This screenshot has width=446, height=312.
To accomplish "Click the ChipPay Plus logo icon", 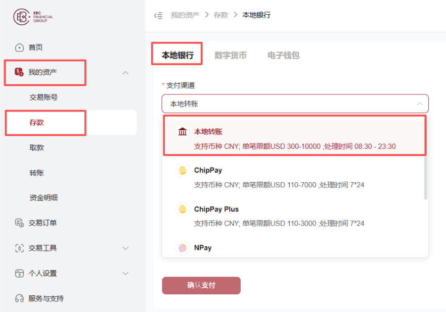I will 183,209.
